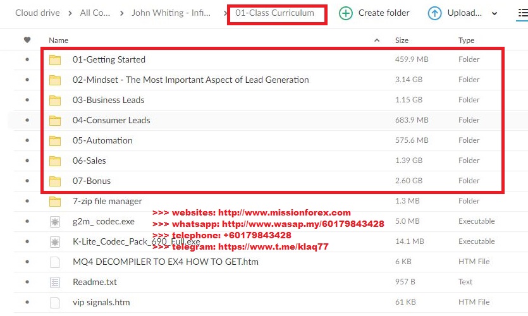Viewport: 528px width, 316px height.
Task: Sort by Name column header
Action: click(x=59, y=40)
